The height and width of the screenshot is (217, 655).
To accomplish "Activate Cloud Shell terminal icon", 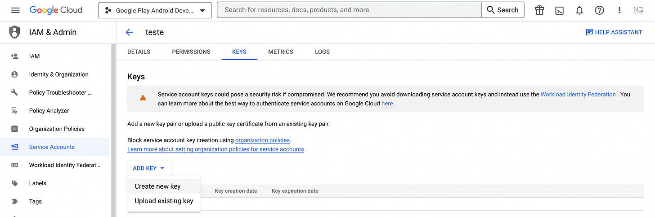I will (560, 10).
